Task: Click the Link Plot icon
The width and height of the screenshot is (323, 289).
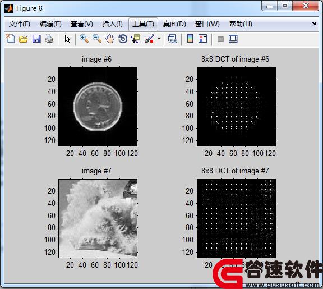Action: tap(172, 39)
